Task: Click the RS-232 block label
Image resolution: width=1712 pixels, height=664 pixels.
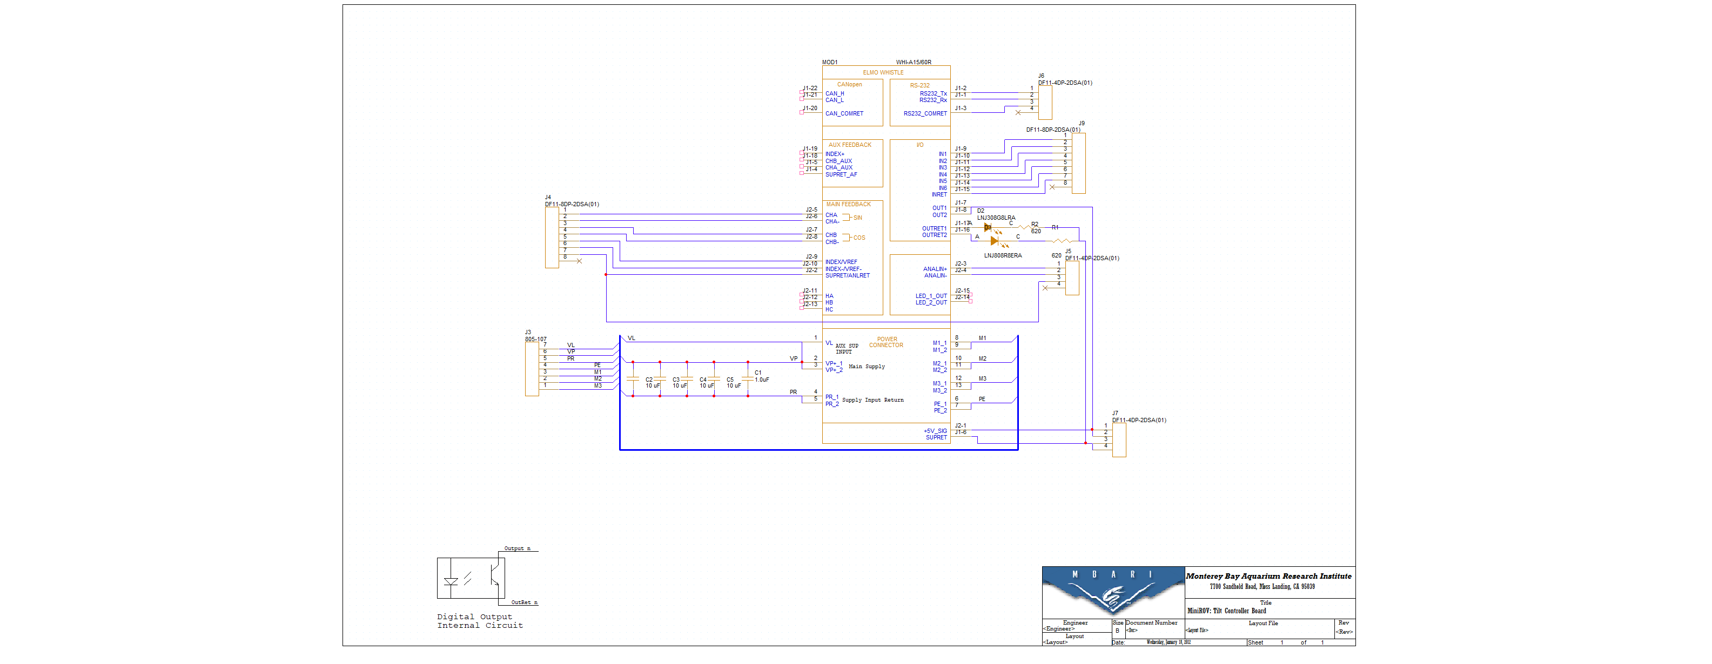Action: click(920, 85)
